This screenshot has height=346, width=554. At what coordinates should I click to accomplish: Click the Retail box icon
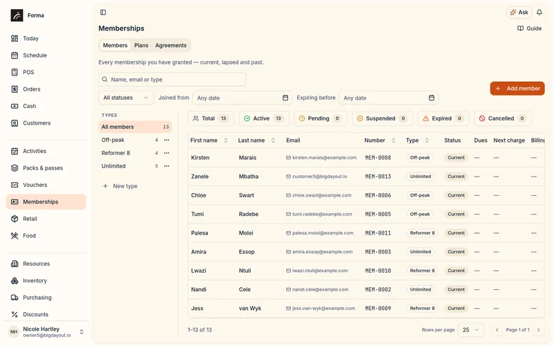[x=15, y=219]
